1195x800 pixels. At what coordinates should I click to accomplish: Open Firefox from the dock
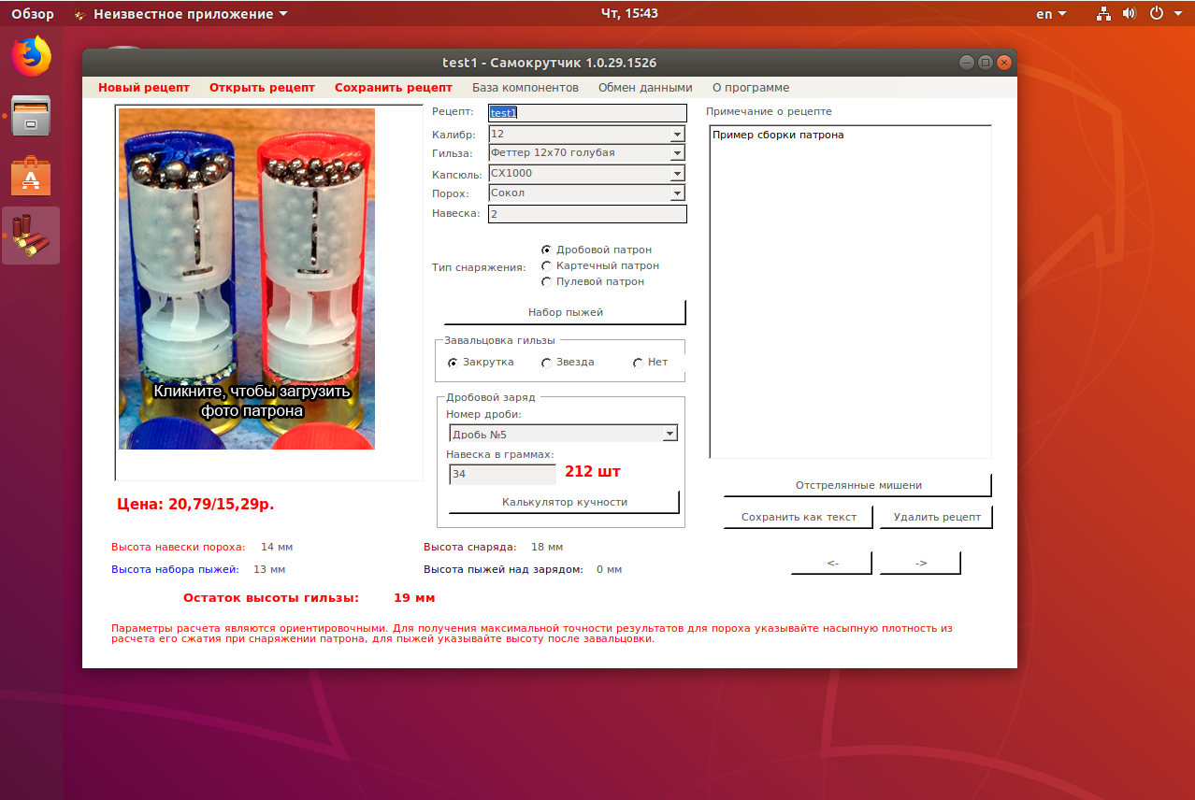click(31, 58)
